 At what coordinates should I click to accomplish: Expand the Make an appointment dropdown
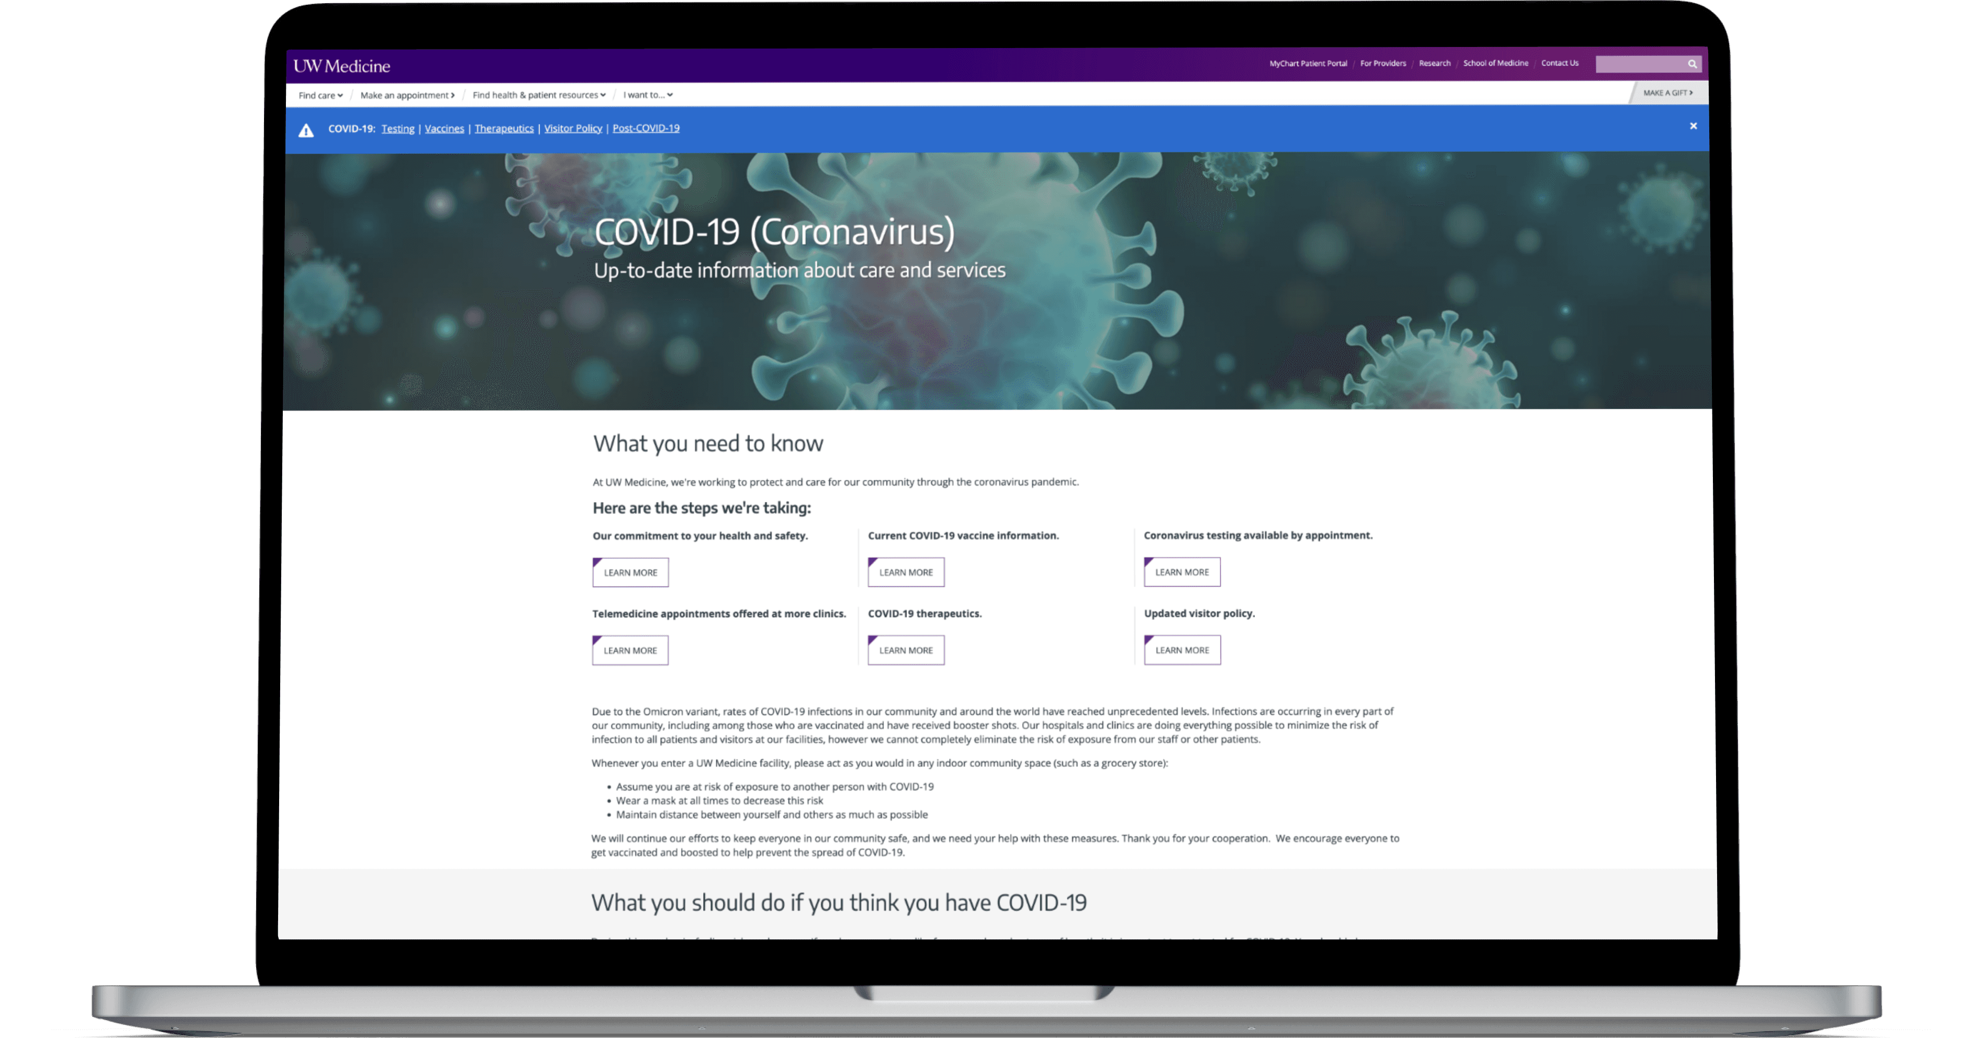pyautogui.click(x=406, y=94)
